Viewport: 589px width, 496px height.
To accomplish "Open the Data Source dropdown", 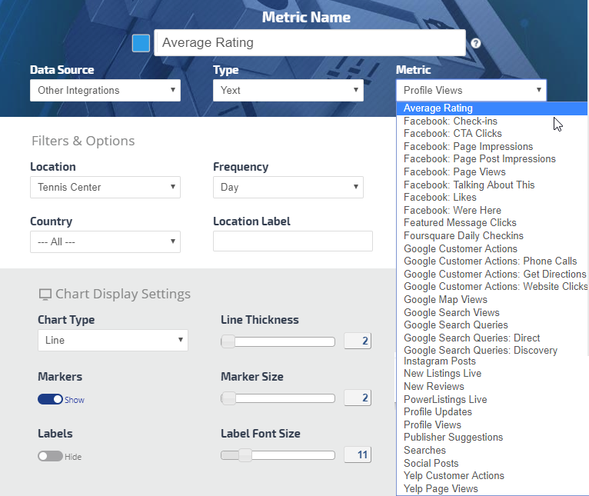I will point(105,90).
